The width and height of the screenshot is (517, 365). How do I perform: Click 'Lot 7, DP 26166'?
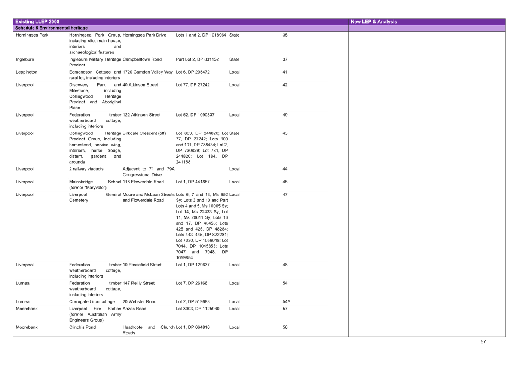tap(192, 283)
